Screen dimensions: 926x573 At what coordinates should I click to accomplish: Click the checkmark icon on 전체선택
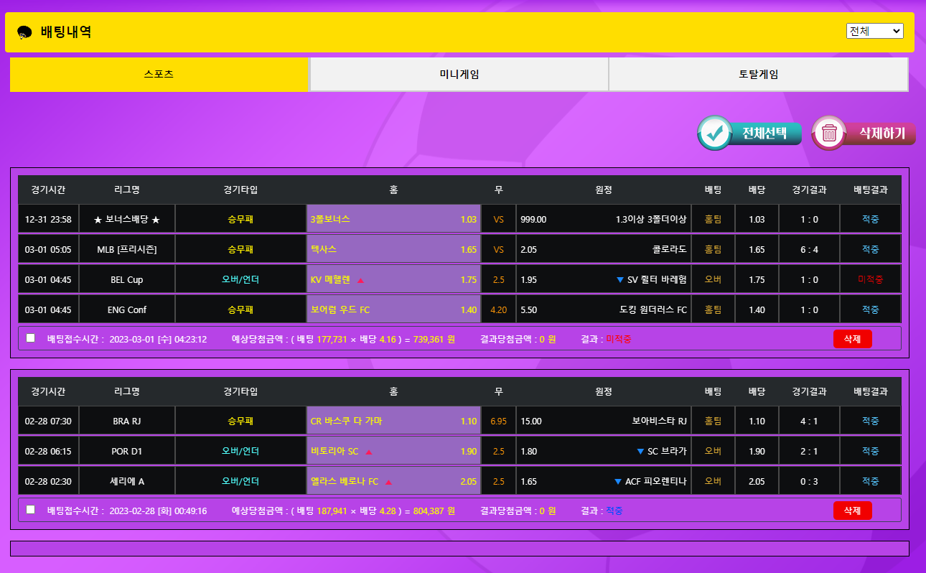point(714,133)
